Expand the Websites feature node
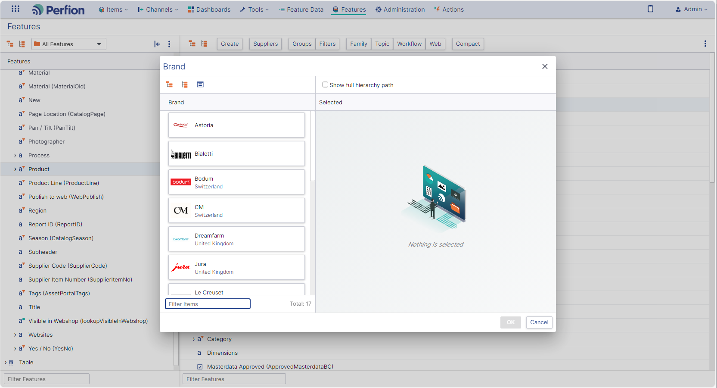 tap(15, 335)
